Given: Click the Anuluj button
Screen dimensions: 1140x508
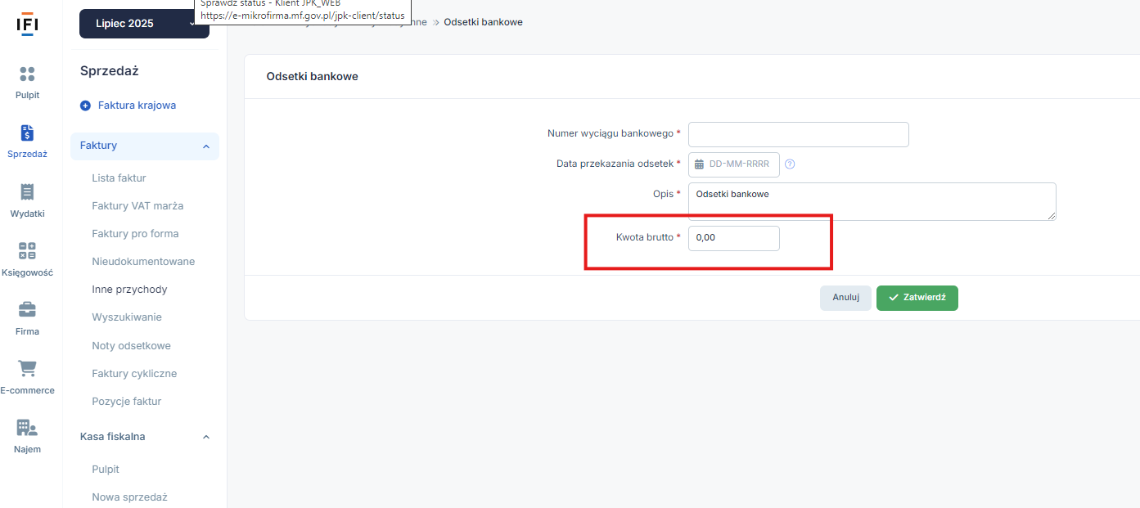Looking at the screenshot, I should 845,298.
